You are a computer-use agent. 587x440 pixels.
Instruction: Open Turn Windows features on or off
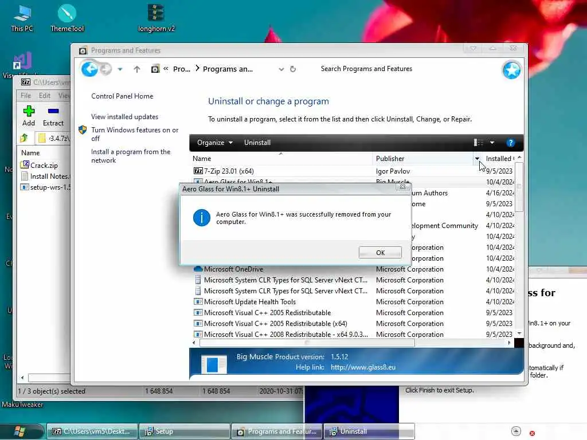(135, 134)
